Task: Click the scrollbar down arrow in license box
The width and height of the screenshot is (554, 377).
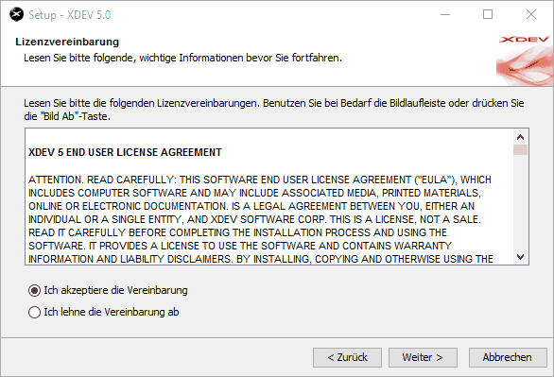Action: 520,257
